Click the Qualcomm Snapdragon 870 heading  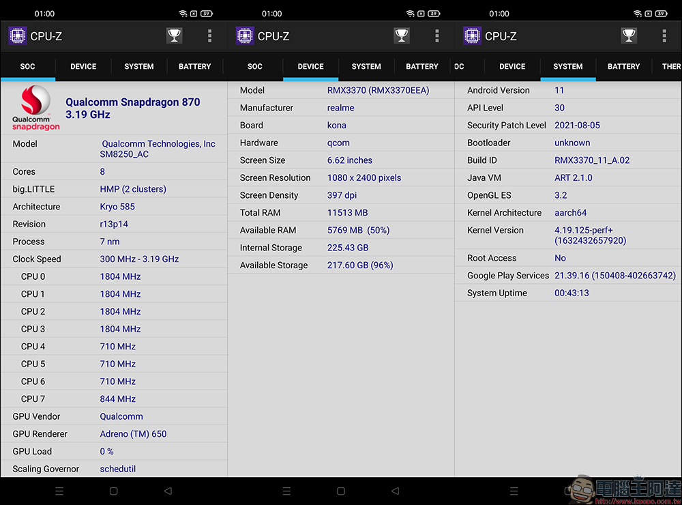(133, 108)
